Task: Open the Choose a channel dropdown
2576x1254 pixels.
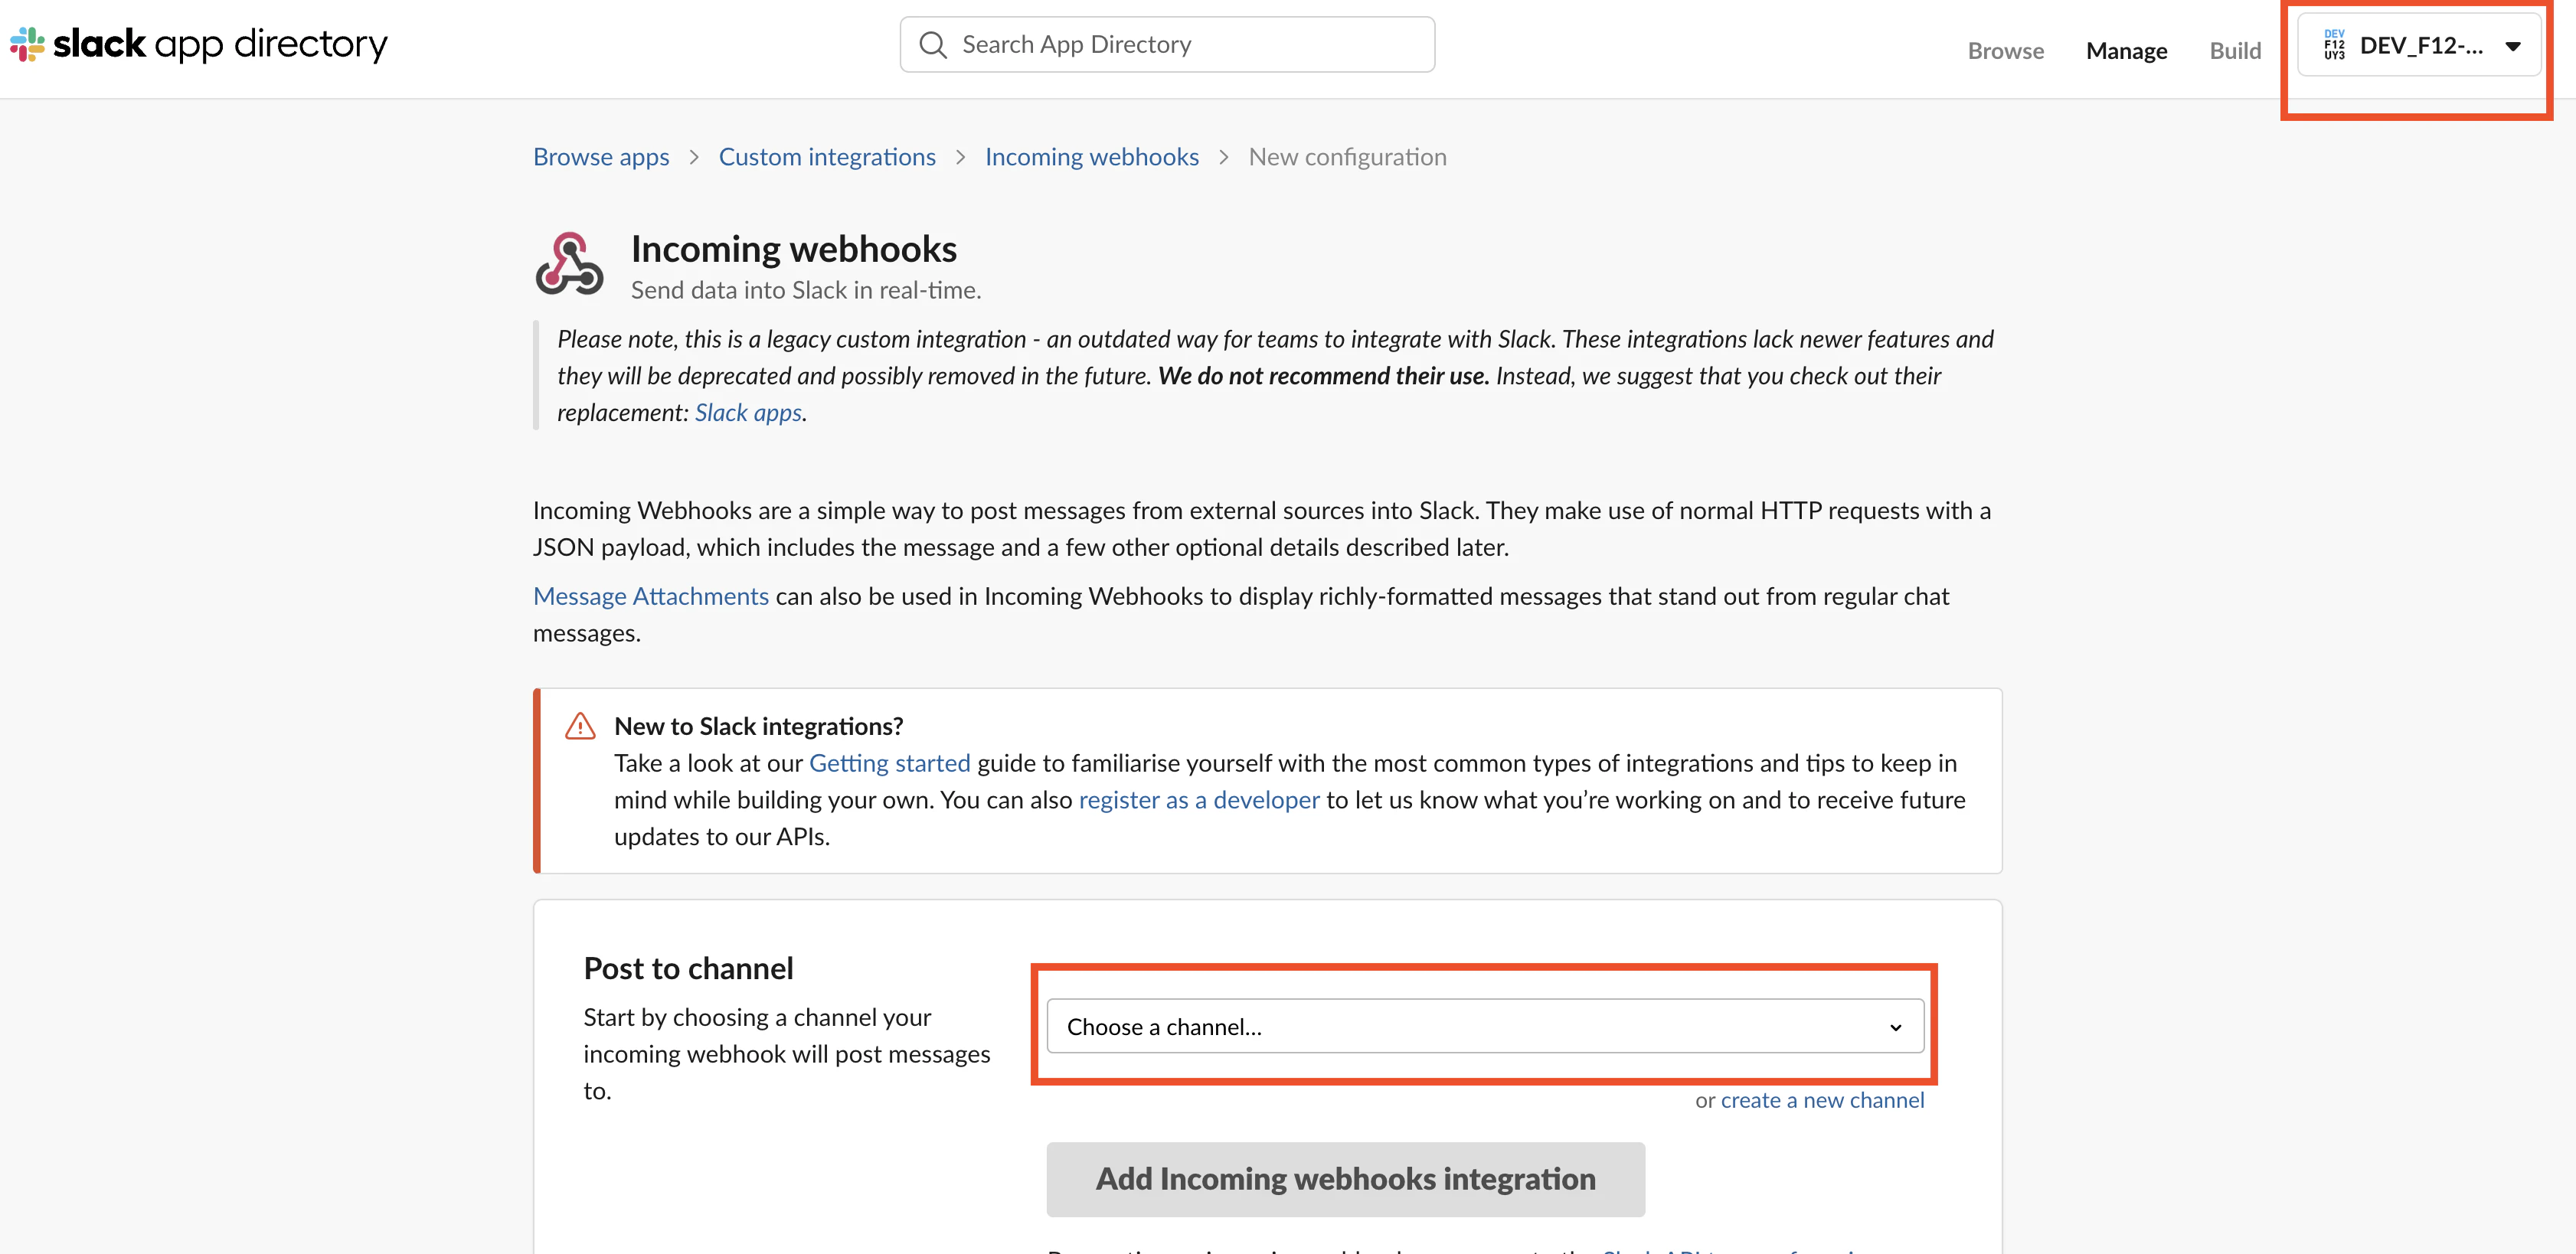Action: tap(1484, 1026)
